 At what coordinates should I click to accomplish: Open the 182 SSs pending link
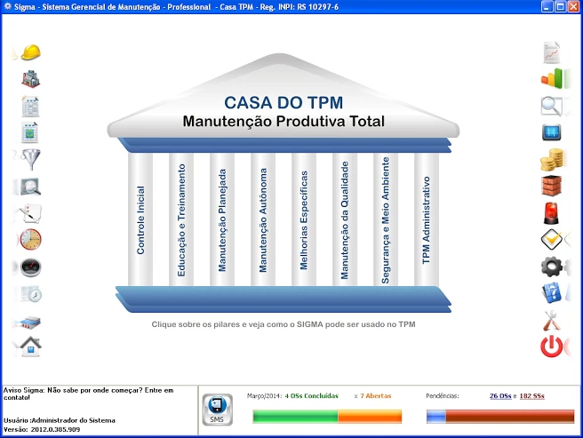pyautogui.click(x=531, y=396)
